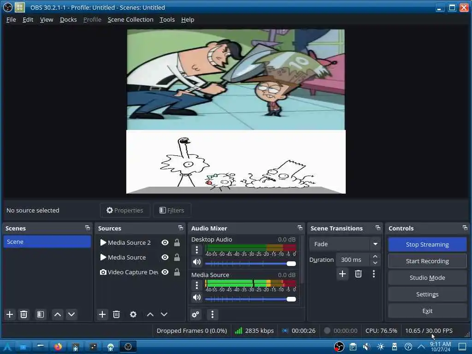Show desktop icon at taskbar end
The width and height of the screenshot is (472, 354).
tap(463, 347)
